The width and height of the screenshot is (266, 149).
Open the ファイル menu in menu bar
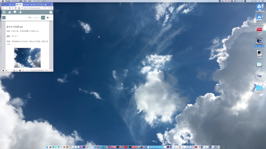(x=15, y=1)
